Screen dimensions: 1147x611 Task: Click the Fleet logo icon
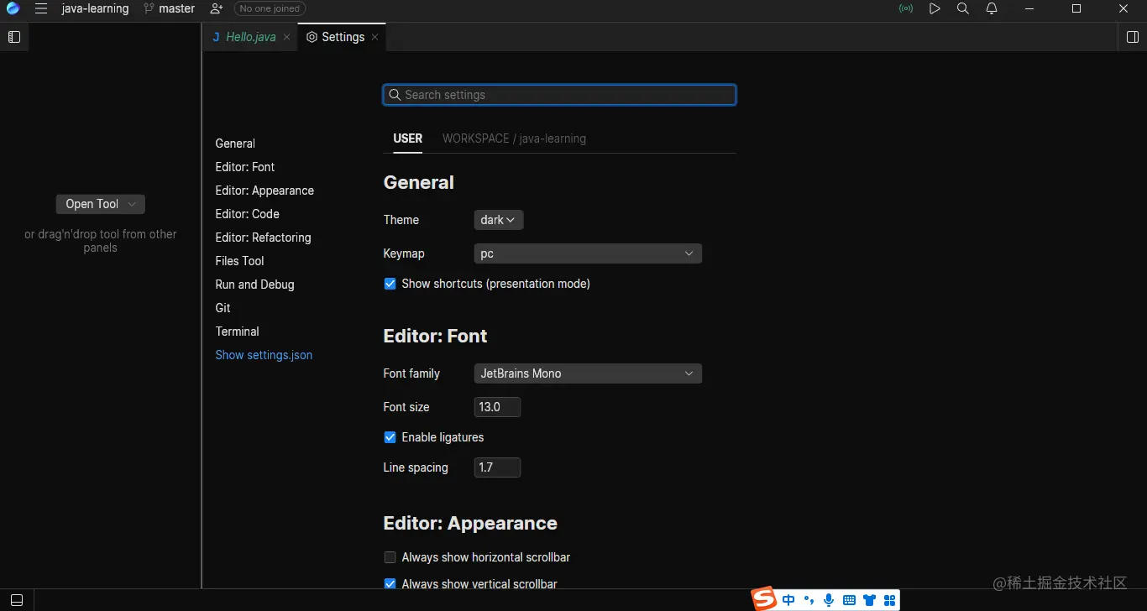coord(13,8)
